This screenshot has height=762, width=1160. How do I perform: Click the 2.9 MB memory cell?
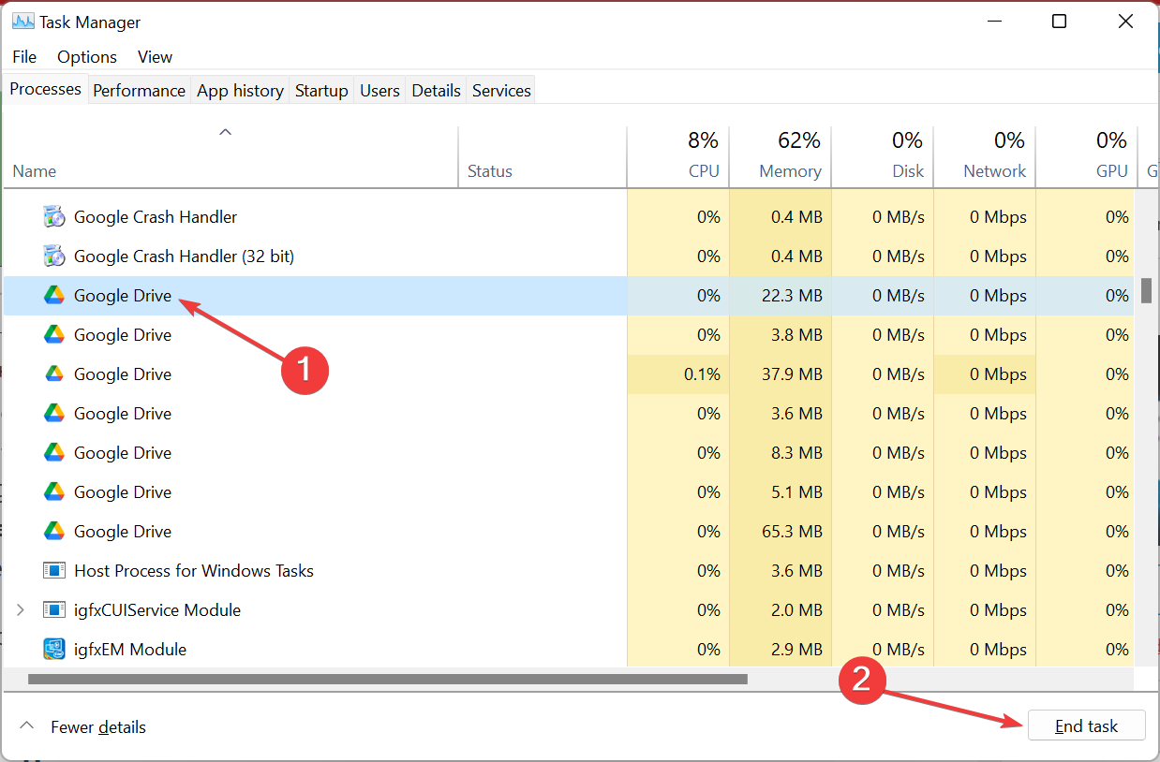(780, 650)
